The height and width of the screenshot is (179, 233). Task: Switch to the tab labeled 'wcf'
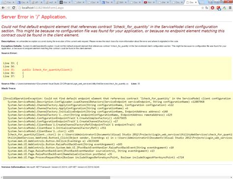coord(51,2)
